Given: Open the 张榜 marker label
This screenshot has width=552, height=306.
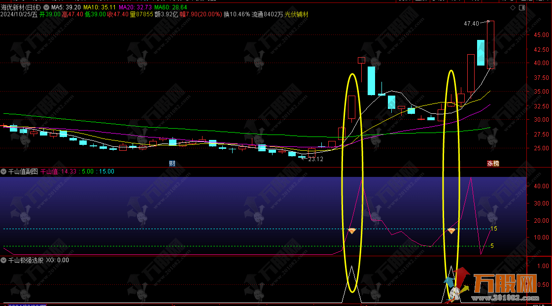Looking at the screenshot, I should pos(493,164).
